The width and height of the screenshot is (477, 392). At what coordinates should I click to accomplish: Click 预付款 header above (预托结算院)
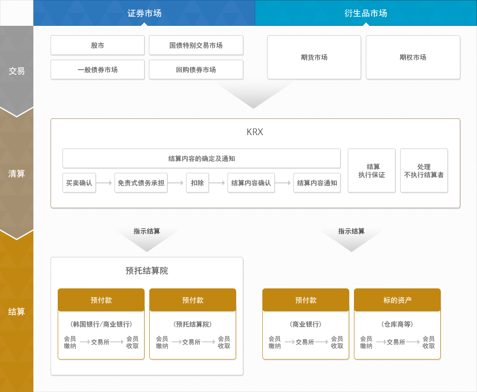coord(193,300)
